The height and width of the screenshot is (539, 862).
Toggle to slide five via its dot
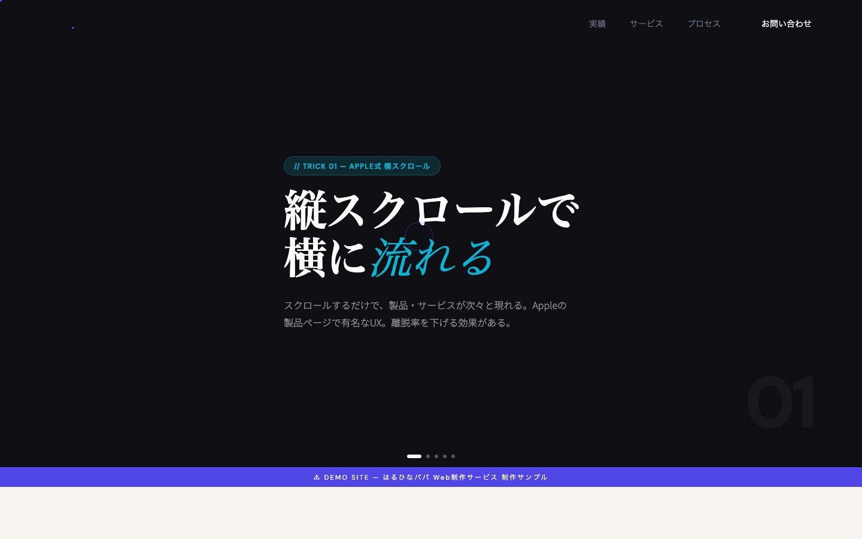coord(453,456)
